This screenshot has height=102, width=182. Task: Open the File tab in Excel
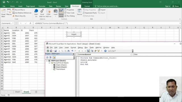coord(4,6)
